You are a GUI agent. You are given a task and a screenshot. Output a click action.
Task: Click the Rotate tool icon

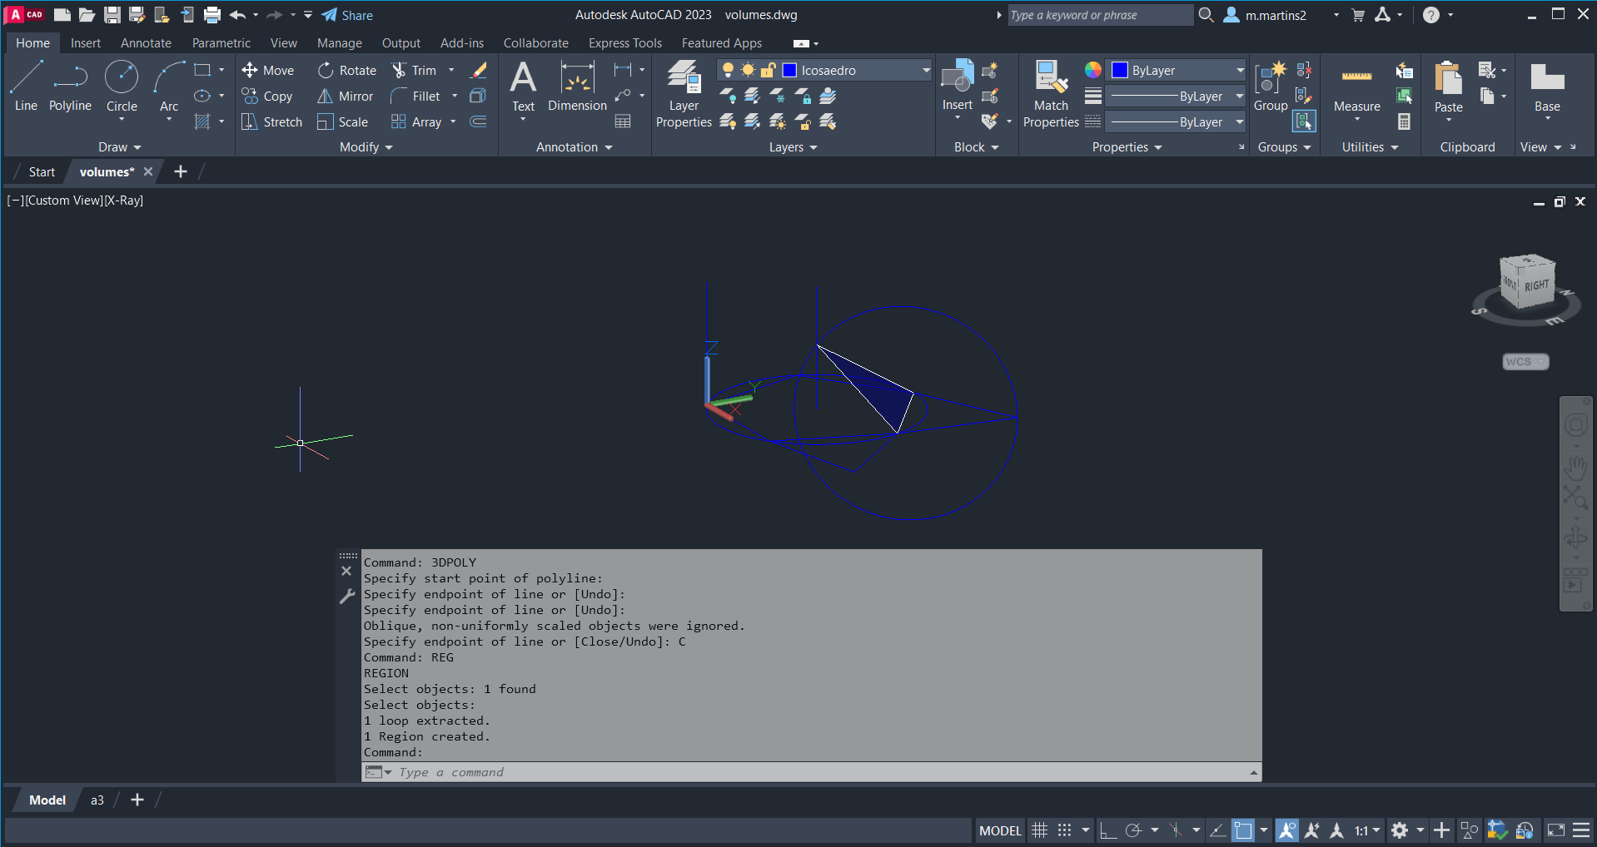[326, 71]
